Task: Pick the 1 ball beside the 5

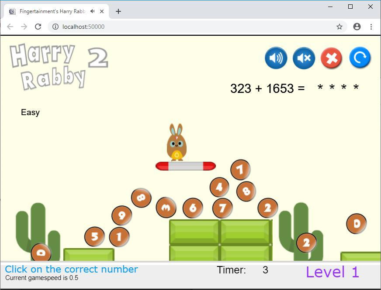Action: click(119, 237)
